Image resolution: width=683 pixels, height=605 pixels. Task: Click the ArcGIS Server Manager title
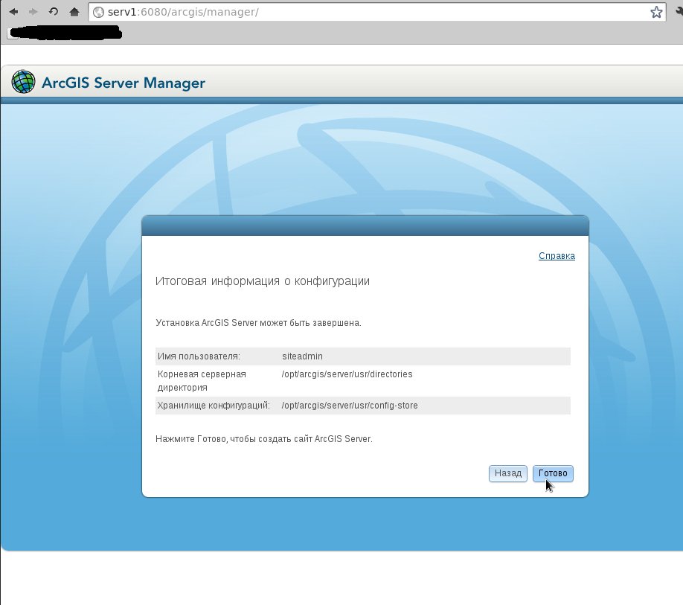click(124, 83)
